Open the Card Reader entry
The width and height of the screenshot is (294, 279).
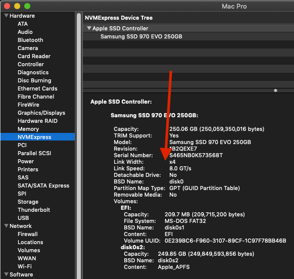(x=34, y=56)
